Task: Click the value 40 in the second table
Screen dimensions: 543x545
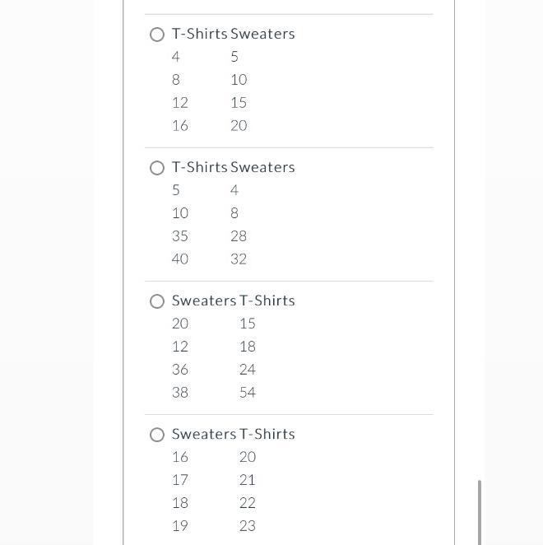Action: coord(180,259)
